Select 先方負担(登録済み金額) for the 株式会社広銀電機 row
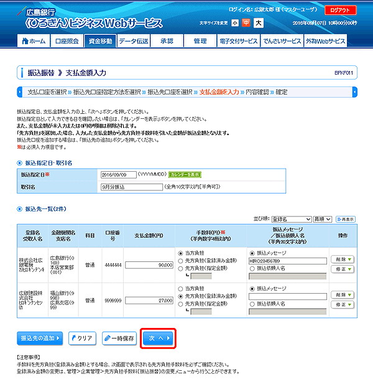Screen dimensions: 373x392 click(180, 261)
